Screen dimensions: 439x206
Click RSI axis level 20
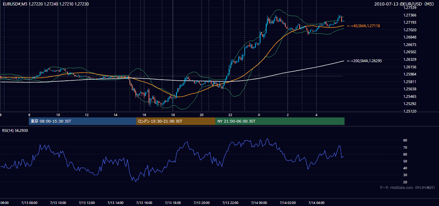click(x=405, y=182)
